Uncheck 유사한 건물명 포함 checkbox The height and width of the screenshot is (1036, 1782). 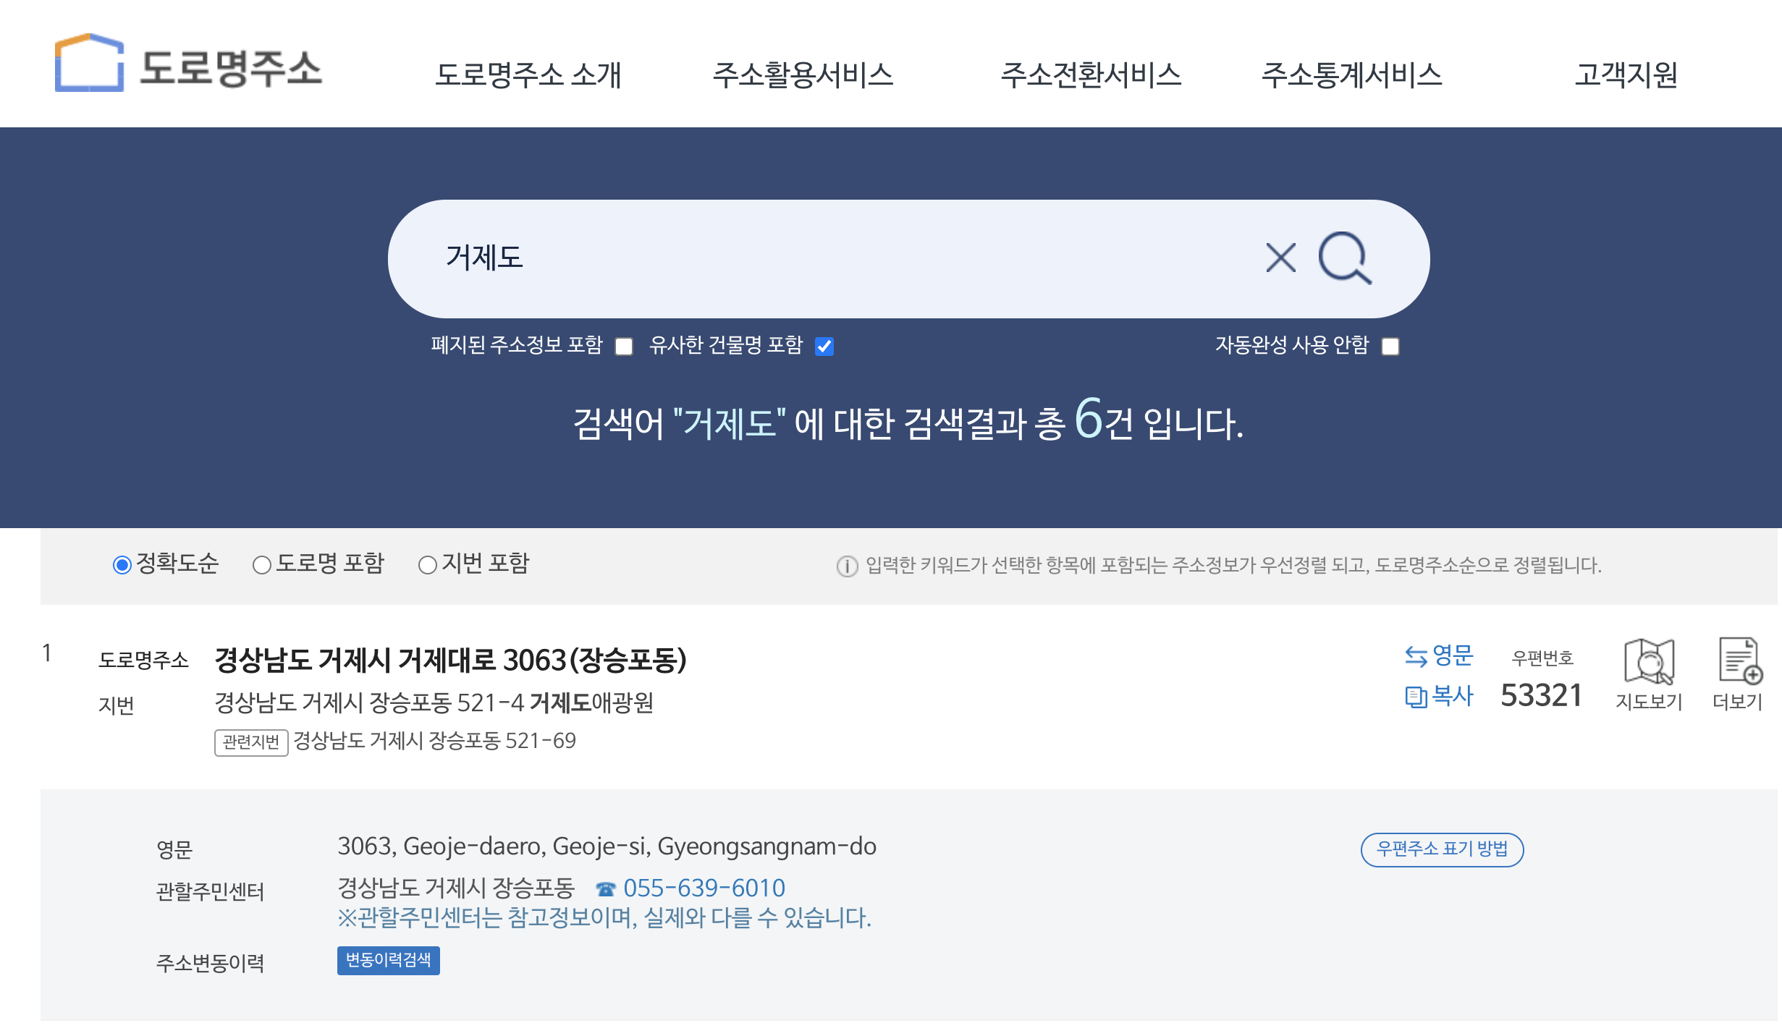coord(824,347)
